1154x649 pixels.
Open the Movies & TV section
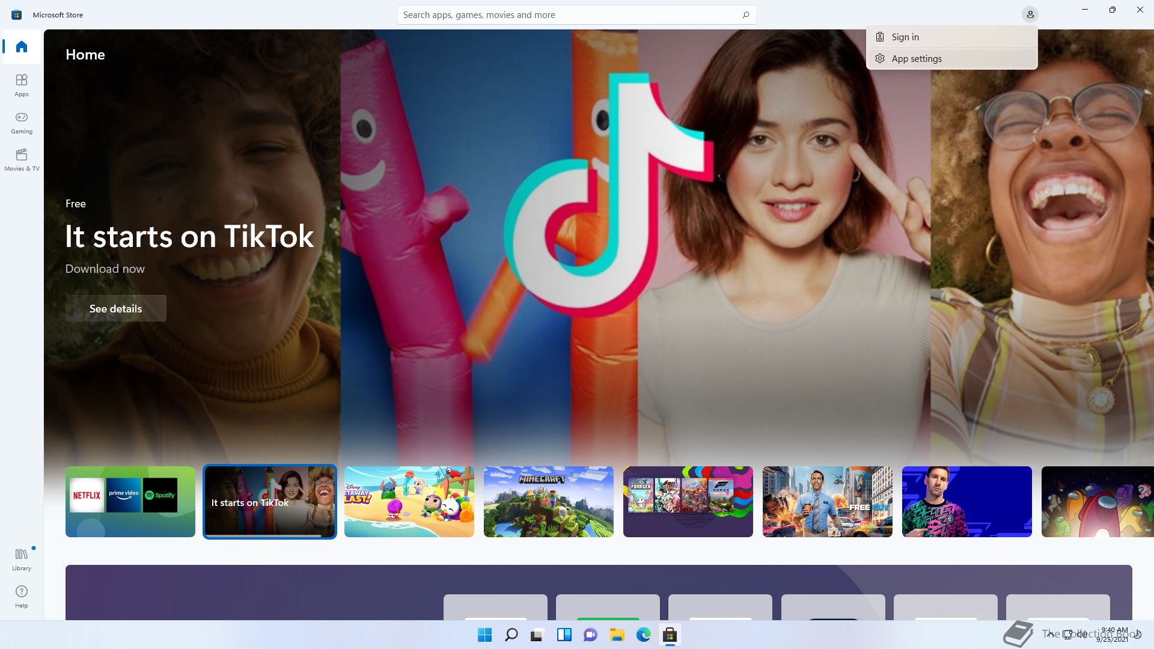pos(22,159)
